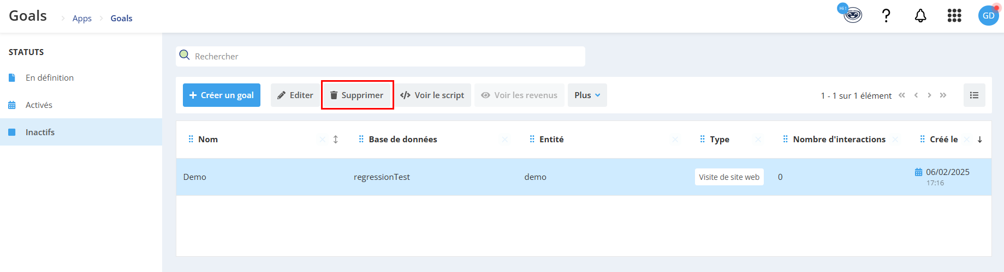
Task: Sort by Nom column arrows
Action: click(x=335, y=140)
